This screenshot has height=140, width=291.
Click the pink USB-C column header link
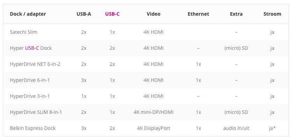pyautogui.click(x=112, y=14)
